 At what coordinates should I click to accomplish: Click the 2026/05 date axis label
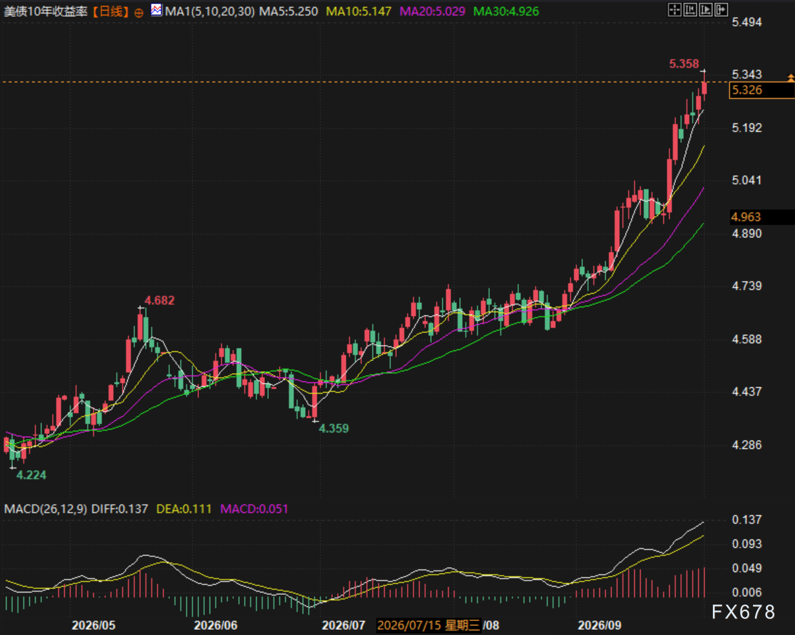[94, 625]
